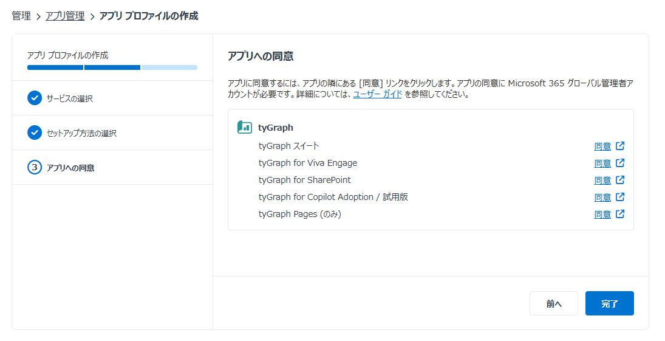665x341 pixels.
Task: Click the text tyGraph スイート
Action: (x=289, y=146)
